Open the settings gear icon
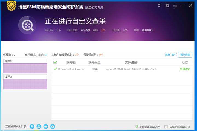The height and width of the screenshot is (131, 197). [167, 5]
